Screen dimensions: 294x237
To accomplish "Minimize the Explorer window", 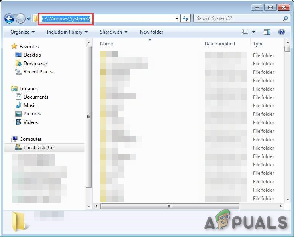I will tap(257, 8).
